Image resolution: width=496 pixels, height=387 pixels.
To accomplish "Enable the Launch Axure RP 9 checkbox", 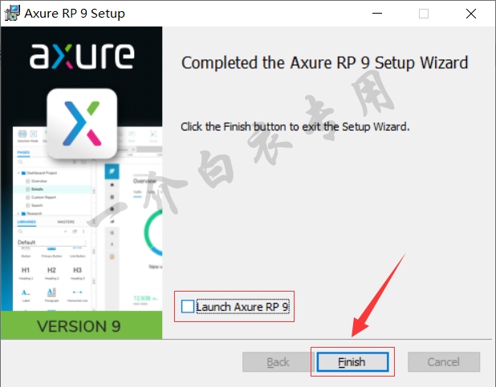I will pyautogui.click(x=188, y=306).
